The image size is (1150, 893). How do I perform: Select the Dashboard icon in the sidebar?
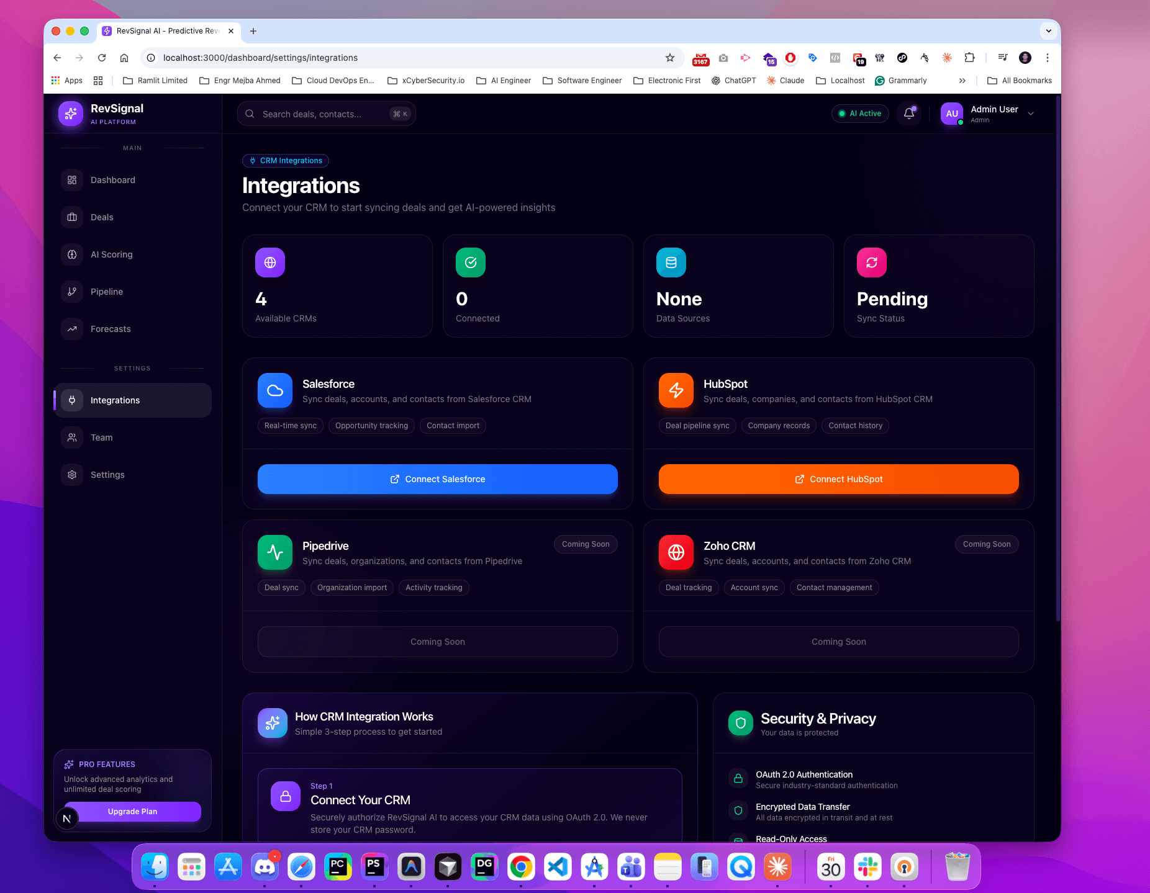point(72,179)
